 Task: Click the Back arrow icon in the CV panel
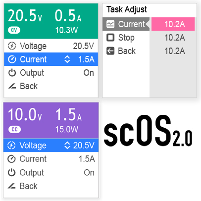(x=12, y=86)
